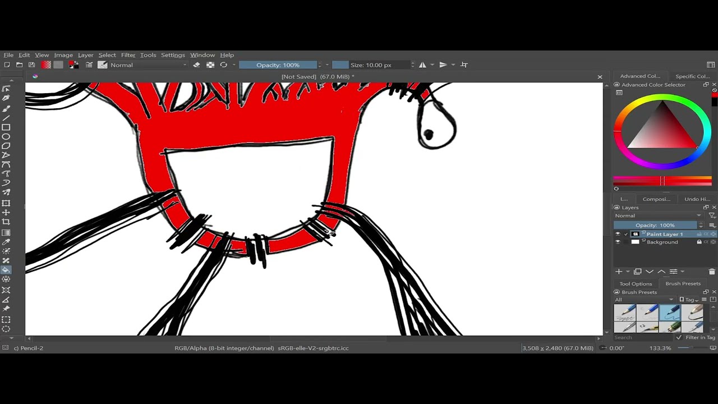
Task: Select the Reference Images pin tool
Action: (x=6, y=309)
